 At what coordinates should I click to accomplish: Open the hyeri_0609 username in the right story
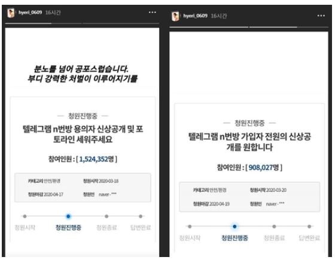point(195,16)
